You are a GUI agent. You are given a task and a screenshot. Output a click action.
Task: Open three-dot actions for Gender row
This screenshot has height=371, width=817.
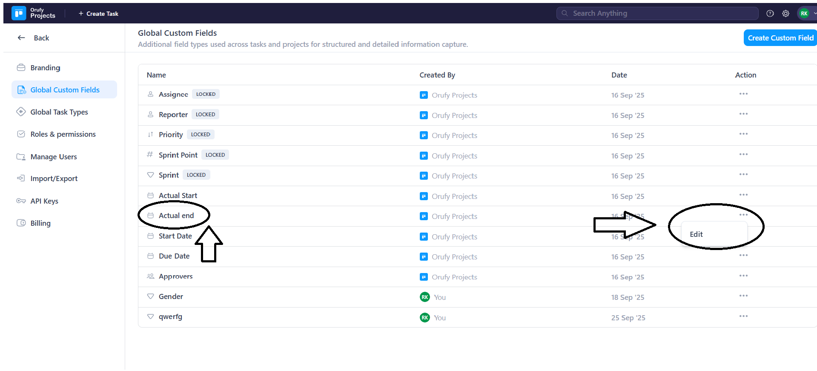(743, 296)
